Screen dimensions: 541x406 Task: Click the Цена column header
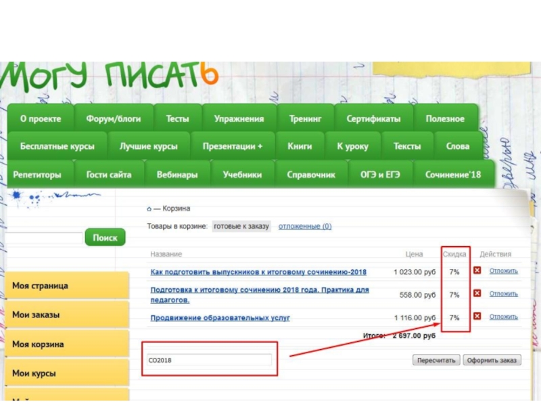point(414,254)
